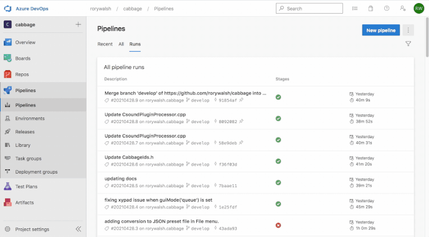Open more actions menu beside New pipeline
The width and height of the screenshot is (429, 237).
[408, 30]
